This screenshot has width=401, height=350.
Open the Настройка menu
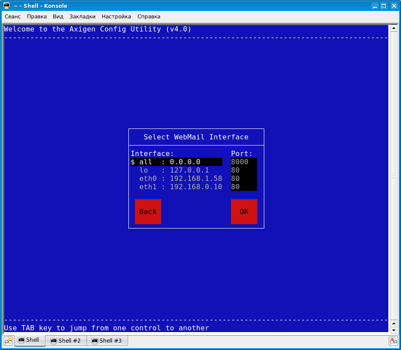click(x=116, y=17)
